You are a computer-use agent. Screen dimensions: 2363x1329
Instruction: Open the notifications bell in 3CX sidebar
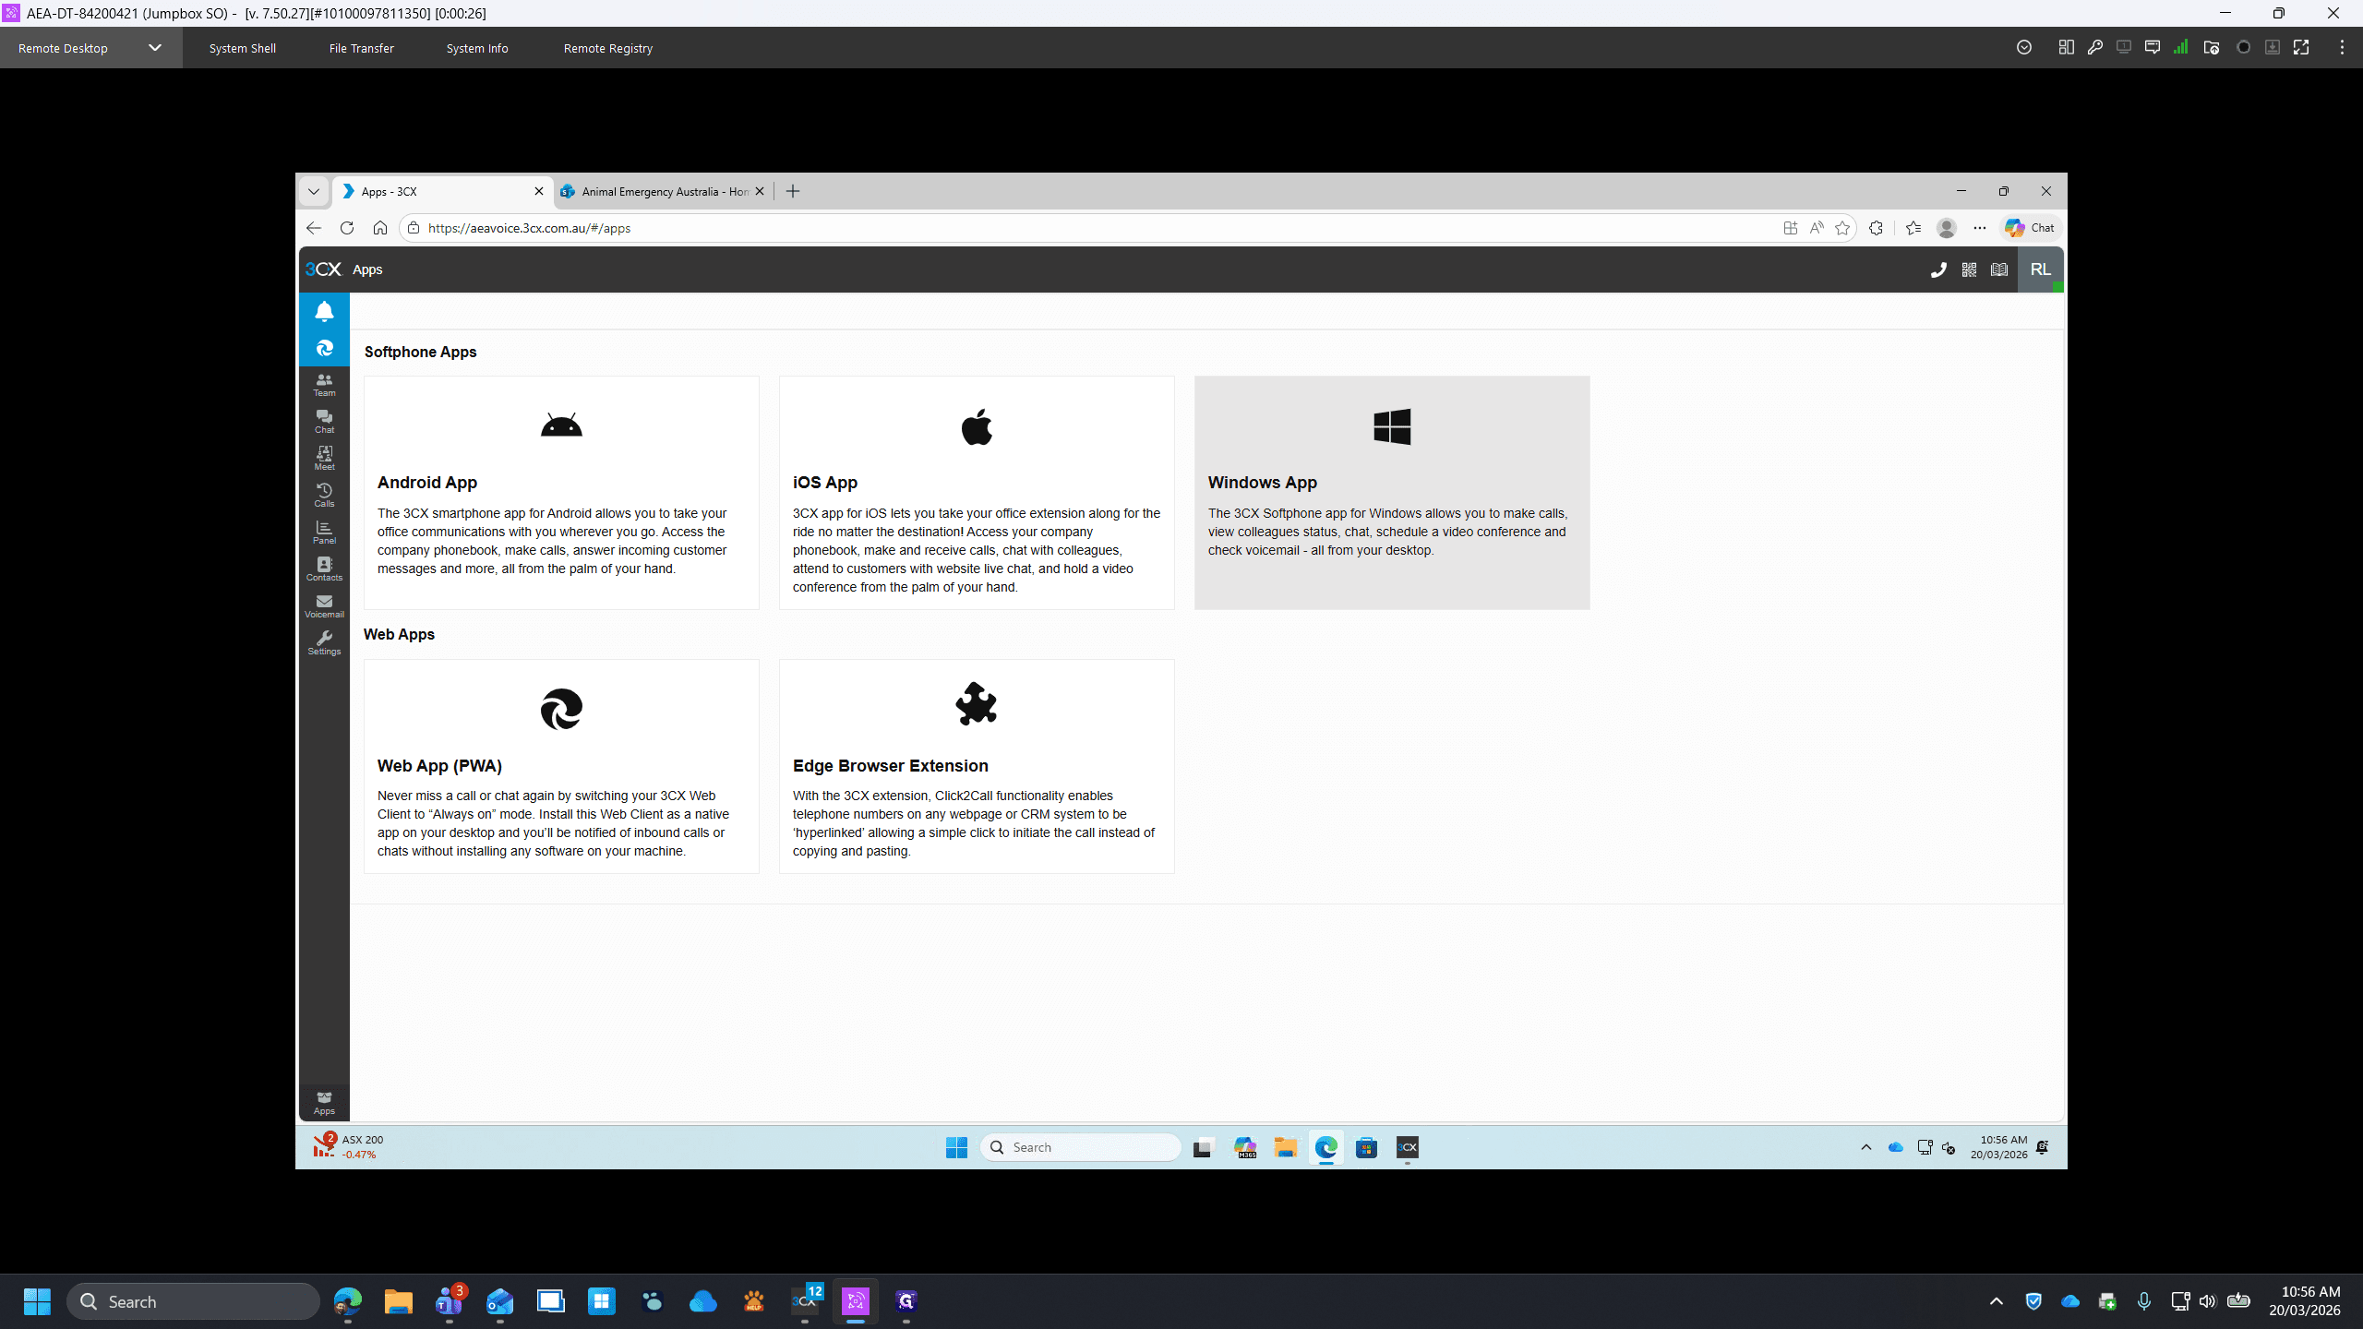click(324, 312)
